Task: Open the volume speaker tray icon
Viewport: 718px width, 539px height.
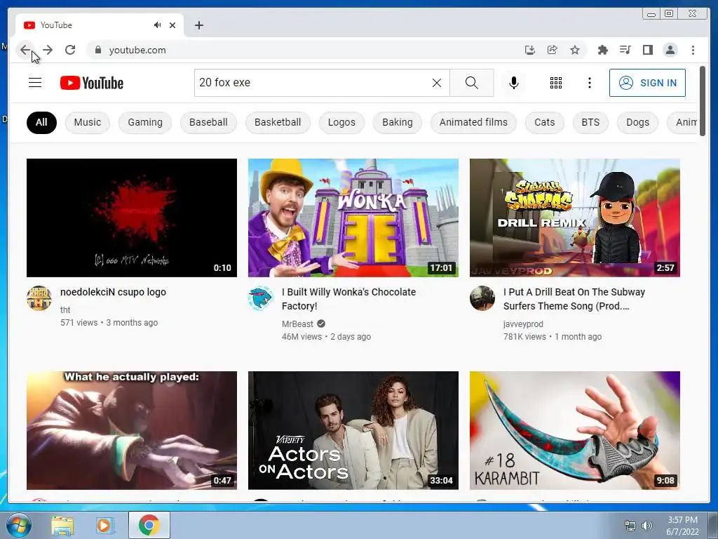Action: click(x=646, y=526)
